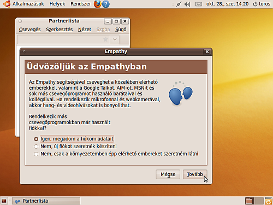This screenshot has width=273, height=205.
Task: Open the Alkalmazások menu
Action: tap(28, 4)
